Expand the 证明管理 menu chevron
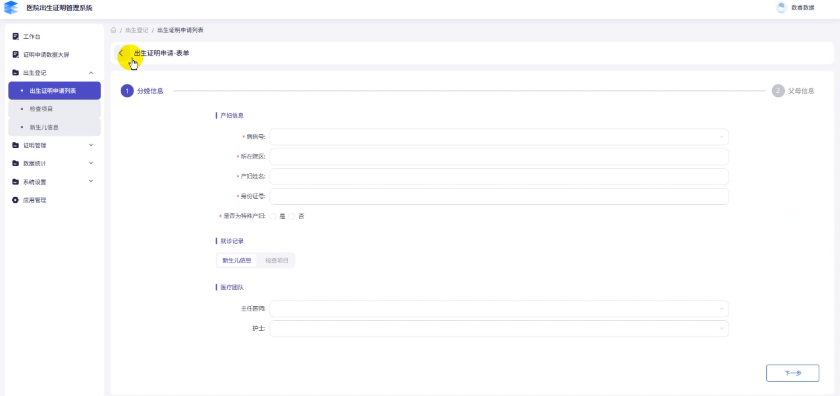This screenshot has height=396, width=840. pos(91,145)
